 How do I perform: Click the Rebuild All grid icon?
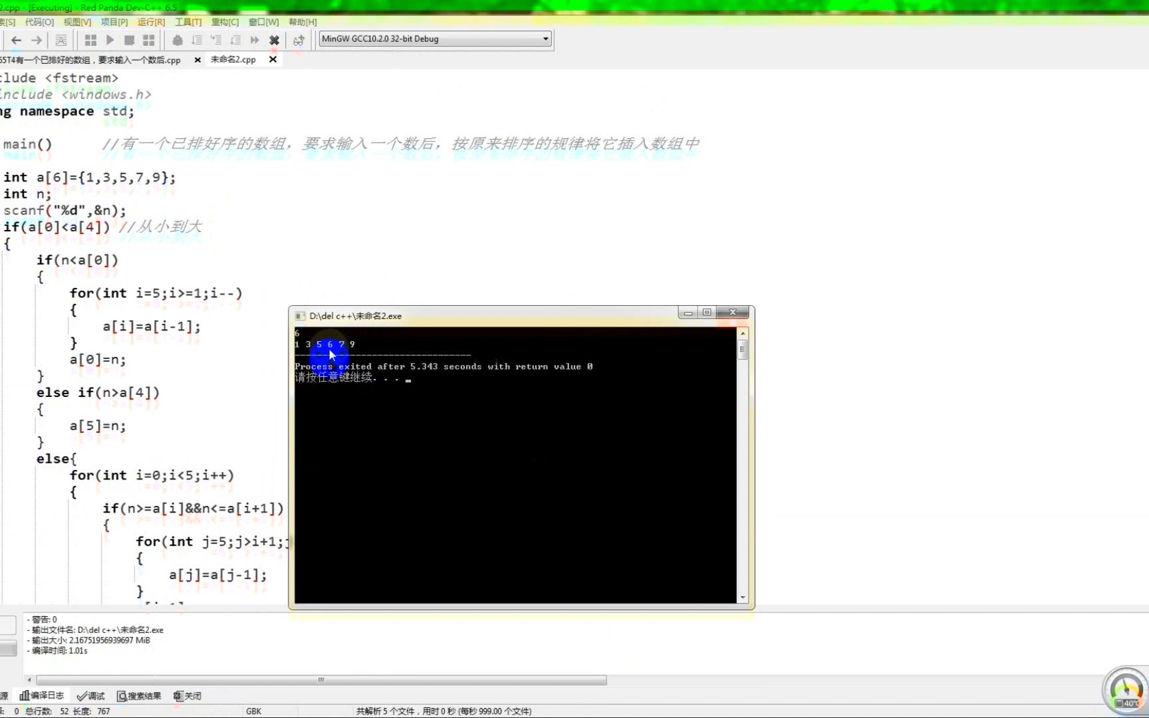click(x=149, y=40)
